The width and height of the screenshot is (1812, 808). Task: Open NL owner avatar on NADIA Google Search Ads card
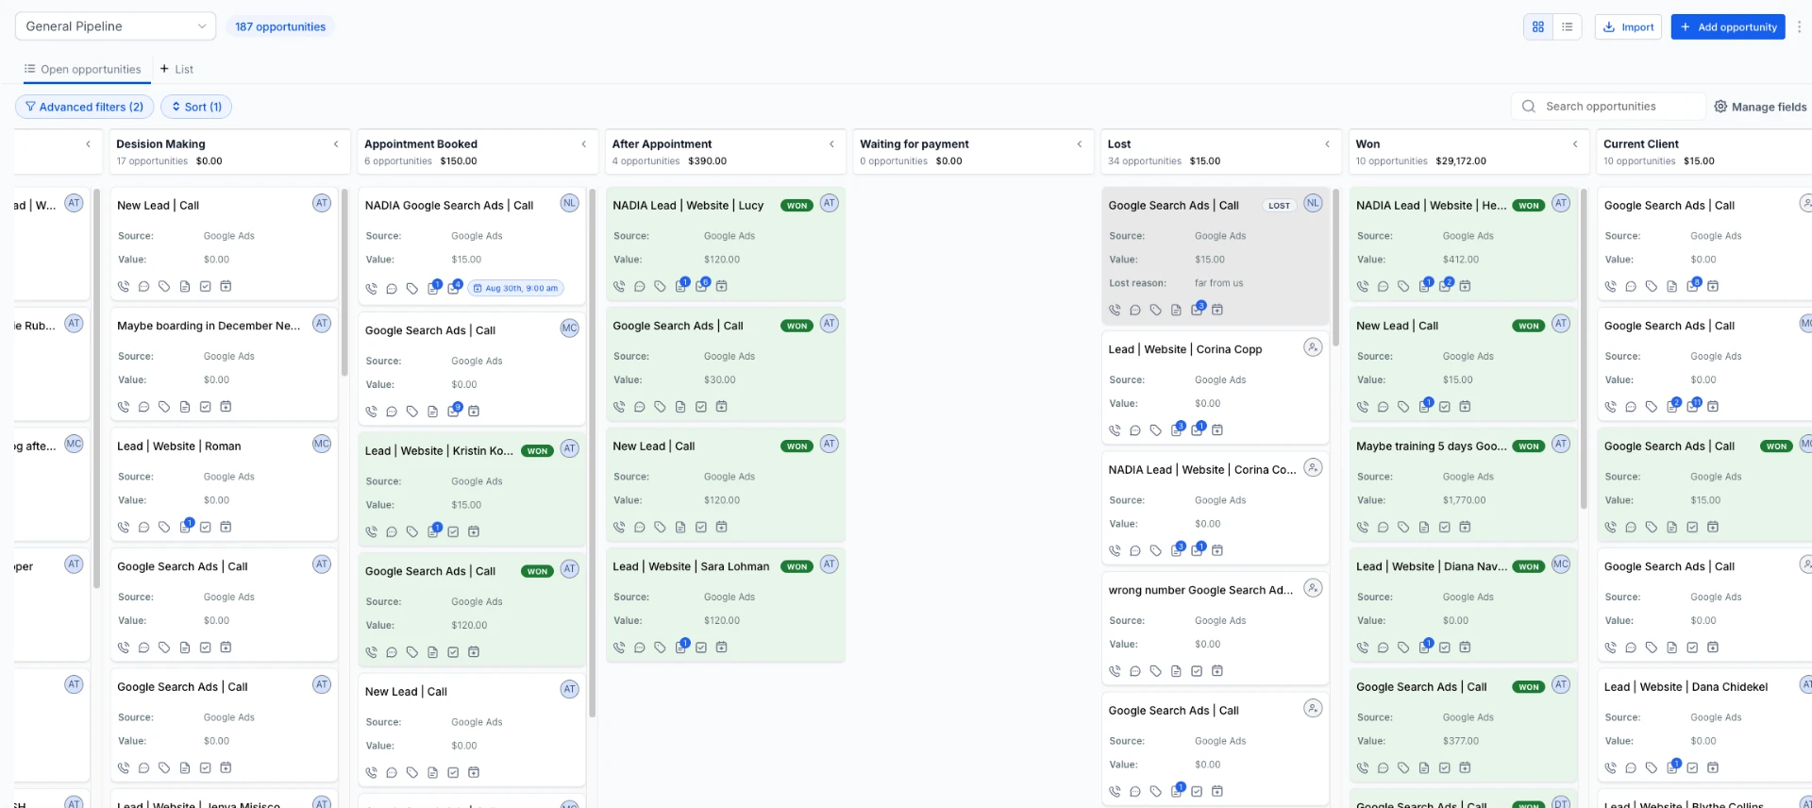pos(569,203)
